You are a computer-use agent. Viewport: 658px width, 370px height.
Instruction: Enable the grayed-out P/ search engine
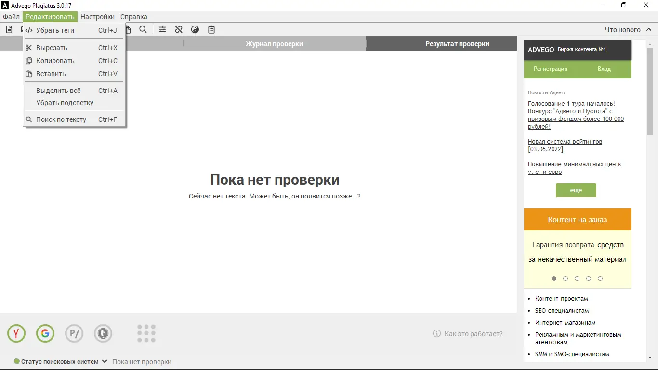click(x=74, y=333)
